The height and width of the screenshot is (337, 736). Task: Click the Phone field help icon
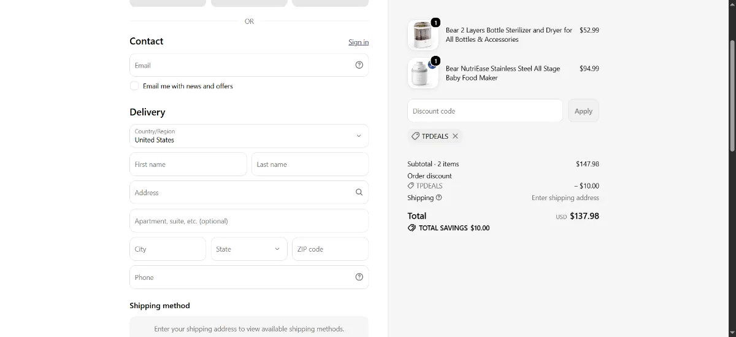pos(359,277)
